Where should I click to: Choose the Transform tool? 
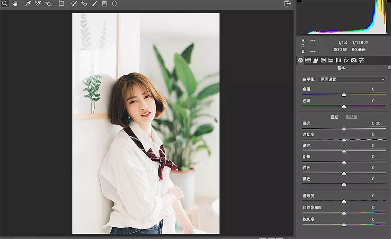coord(61,3)
